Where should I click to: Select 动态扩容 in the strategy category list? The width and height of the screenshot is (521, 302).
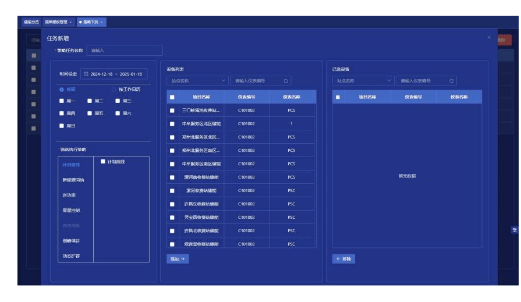71,256
